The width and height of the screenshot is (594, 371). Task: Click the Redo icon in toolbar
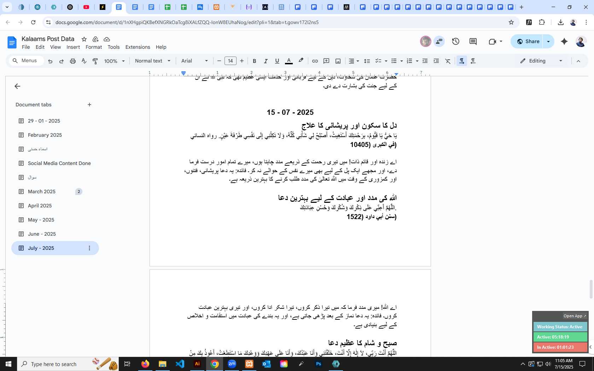tap(61, 61)
